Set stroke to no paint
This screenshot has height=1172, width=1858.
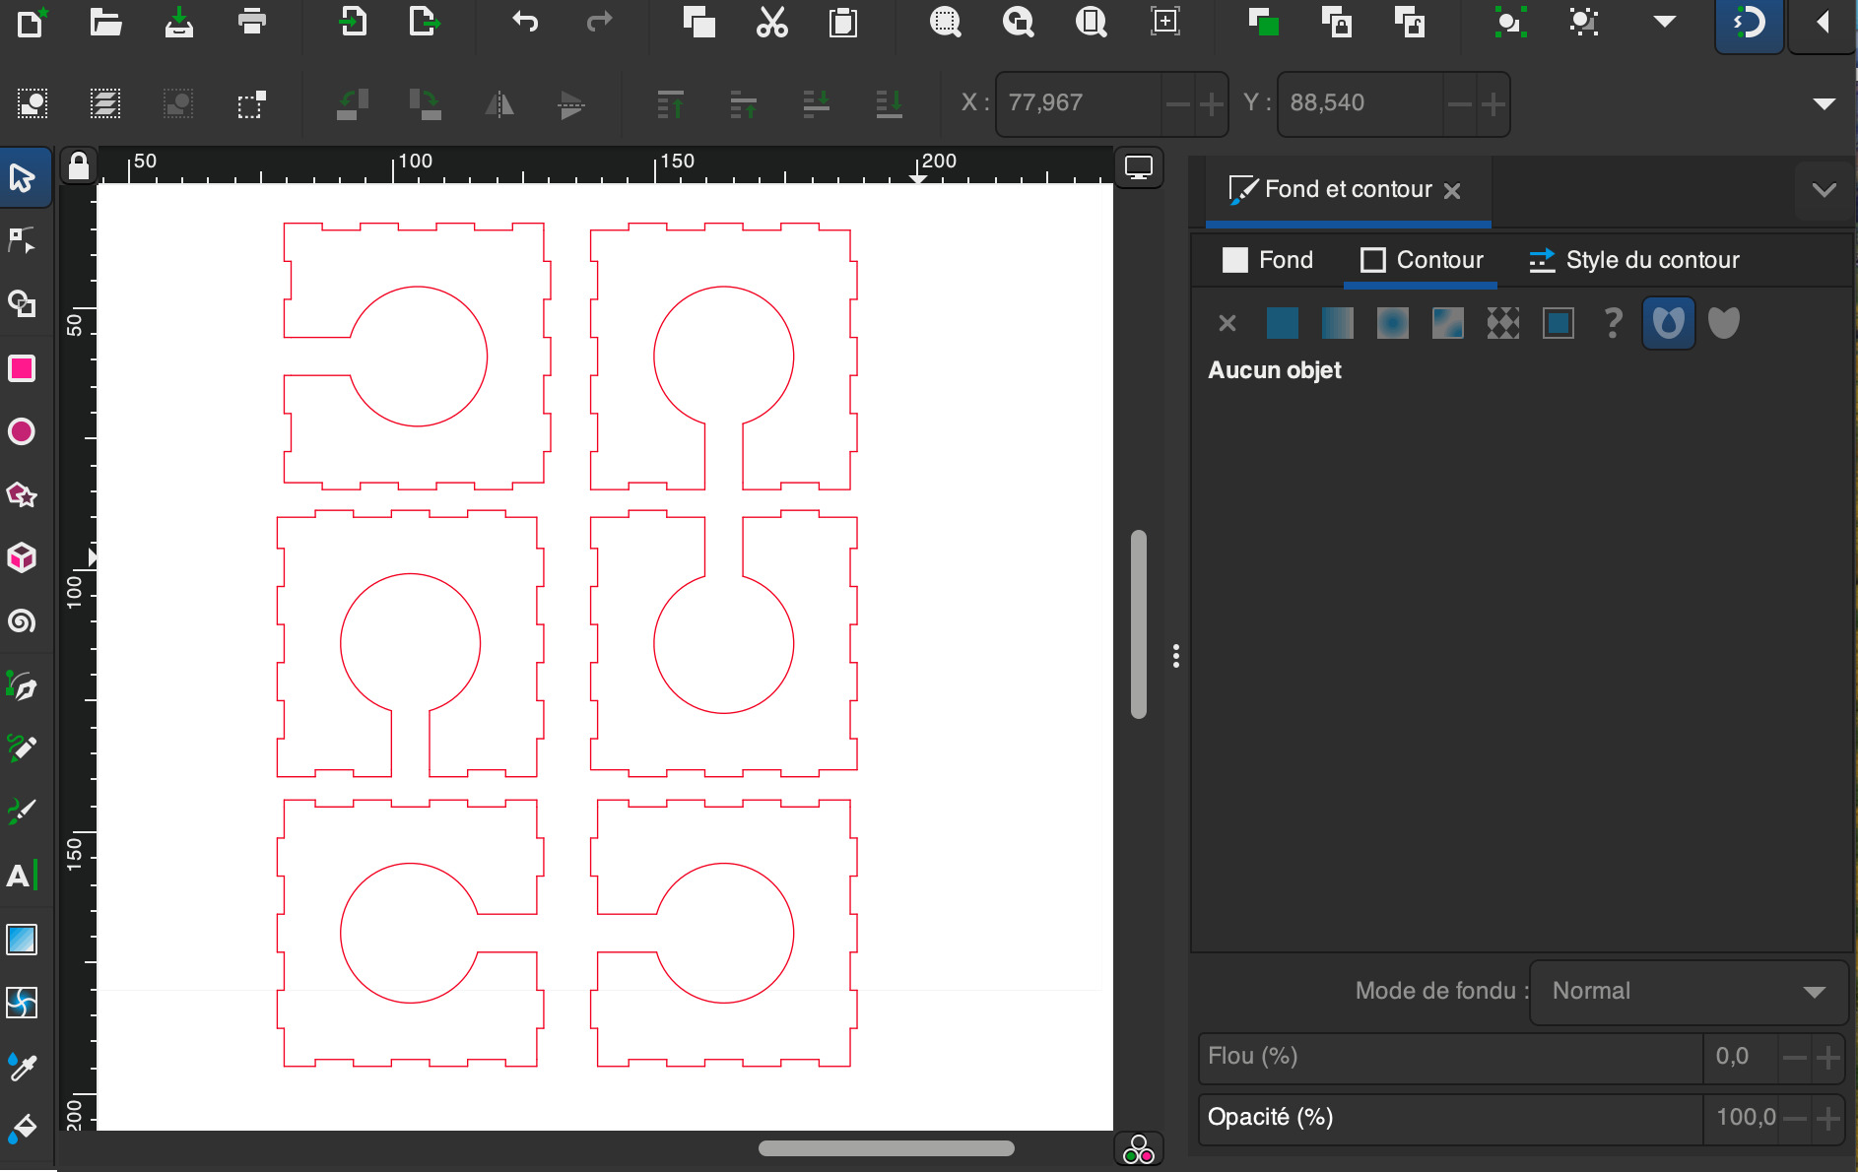[x=1228, y=323]
